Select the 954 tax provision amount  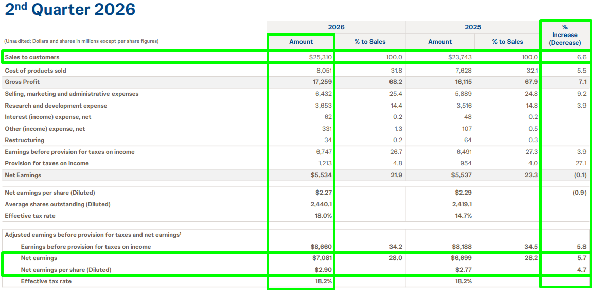click(466, 163)
